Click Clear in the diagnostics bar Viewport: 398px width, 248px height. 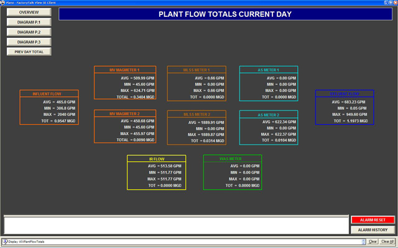[373, 241]
